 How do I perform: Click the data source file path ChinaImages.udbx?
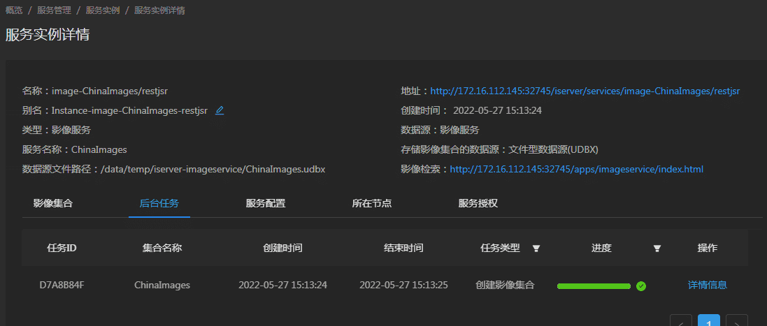pos(213,170)
